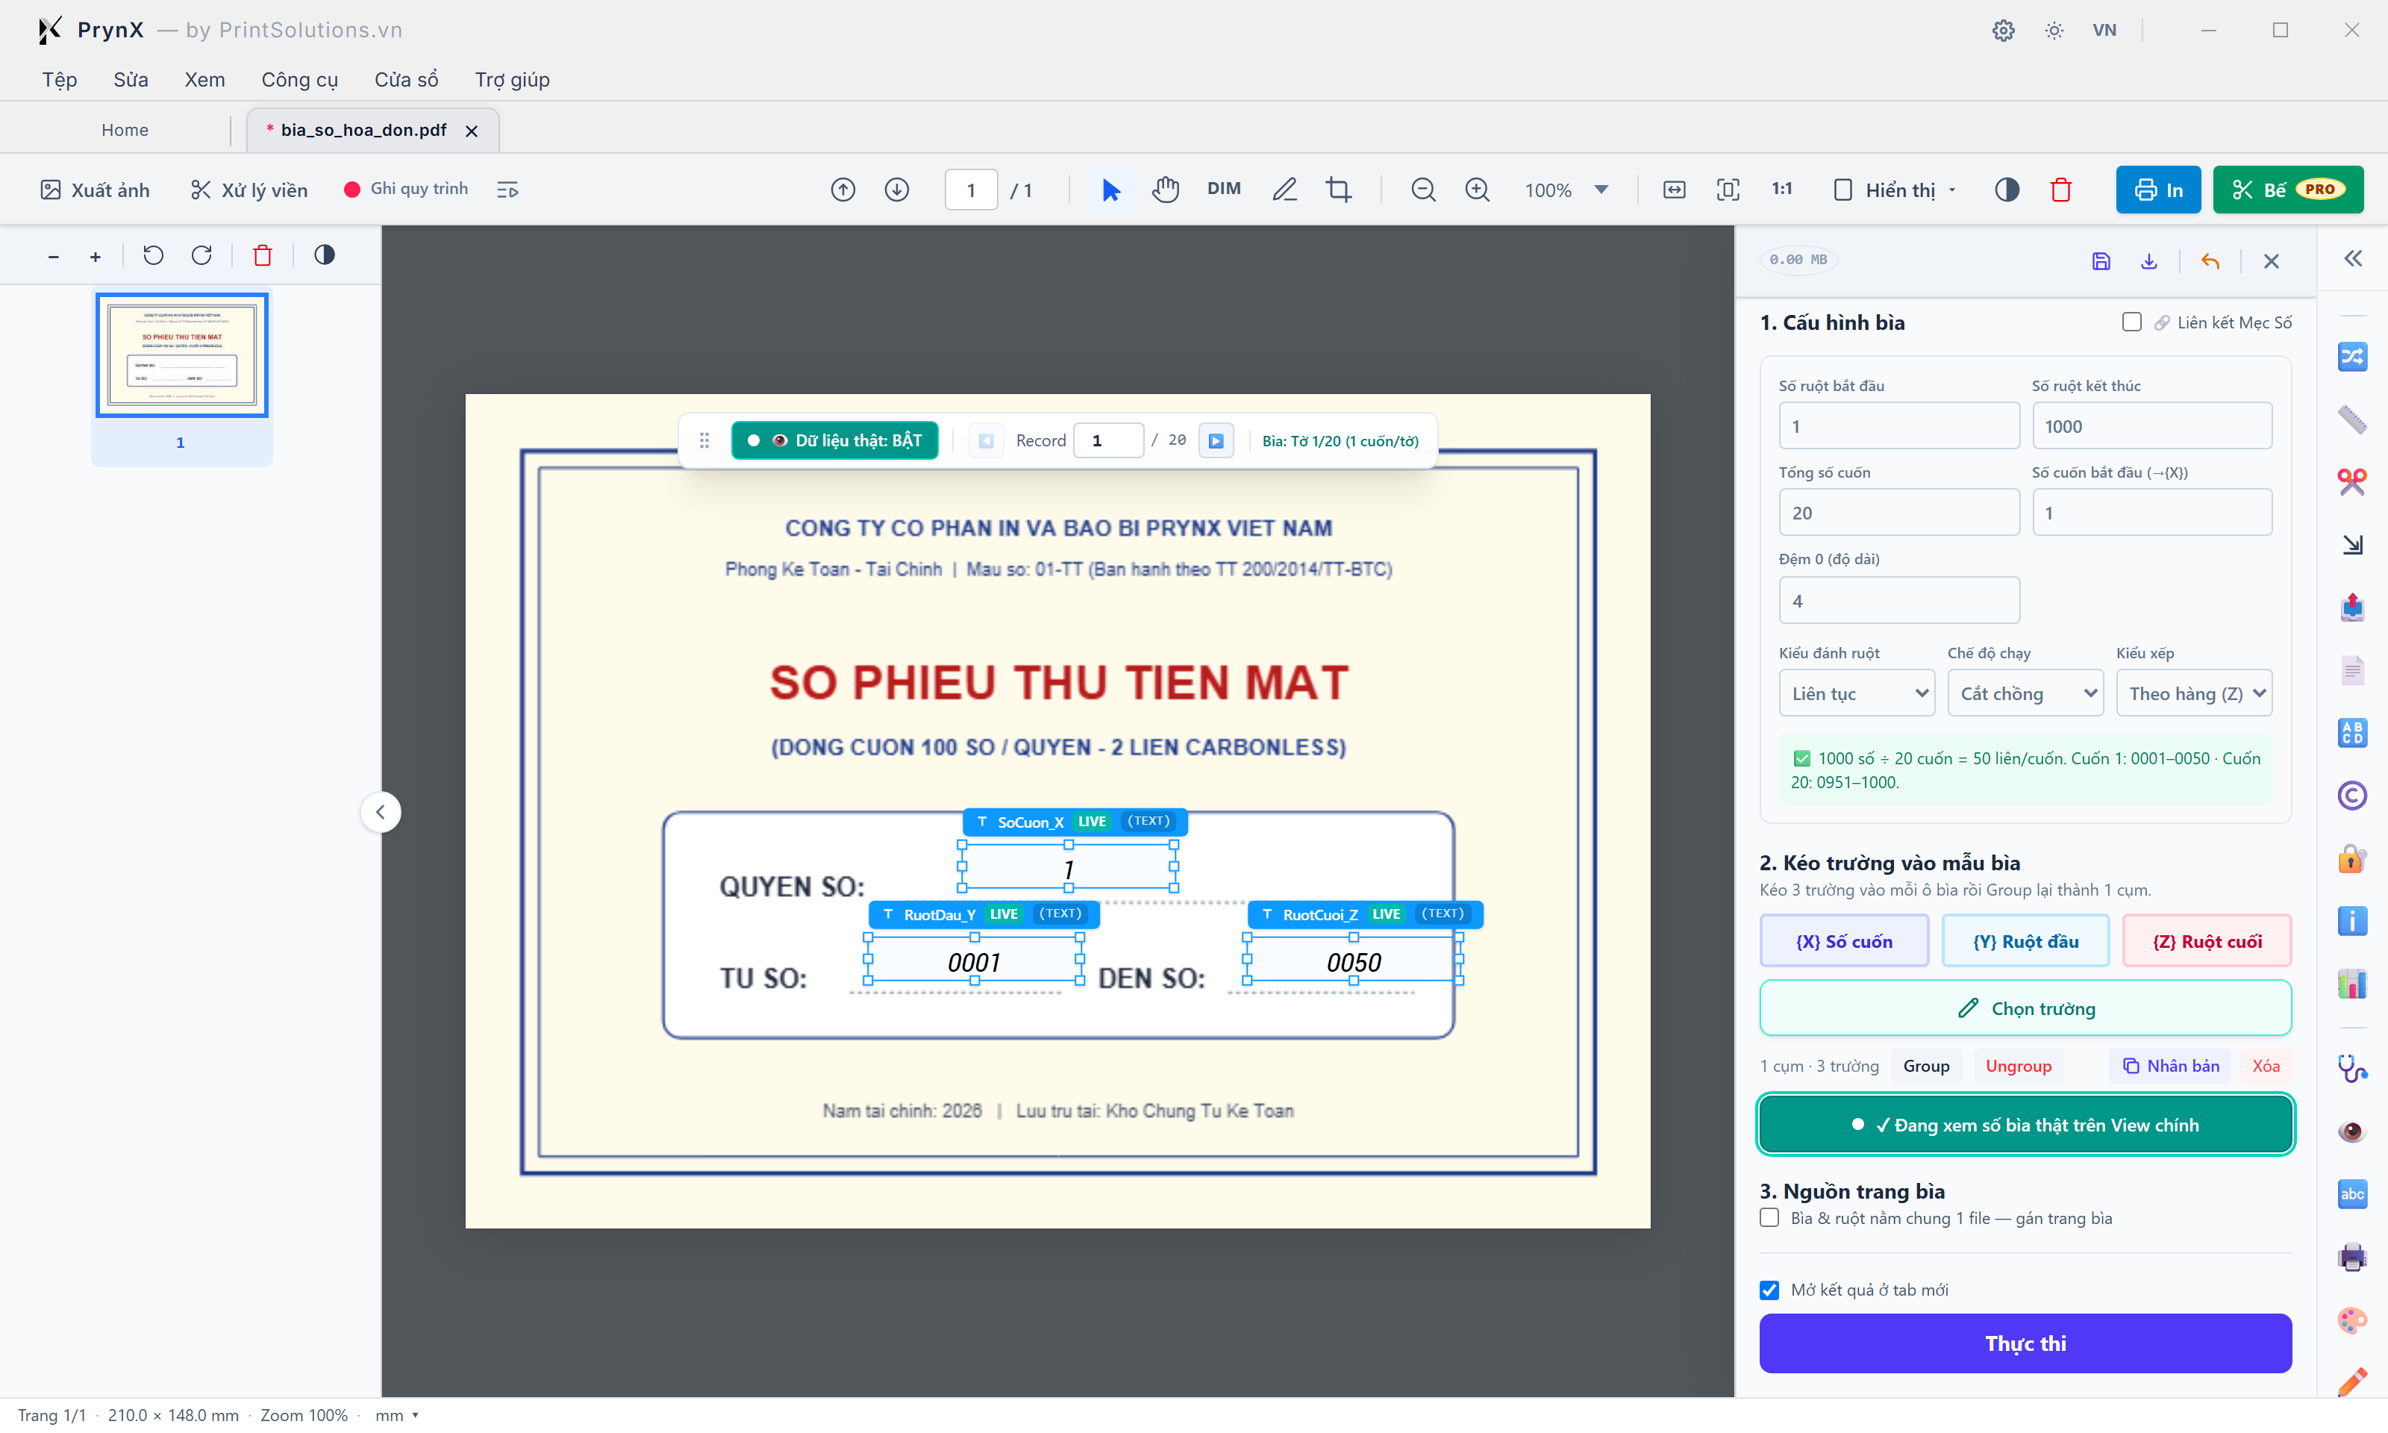Go to previous page up arrow
This screenshot has height=1433, width=2388.
843,190
